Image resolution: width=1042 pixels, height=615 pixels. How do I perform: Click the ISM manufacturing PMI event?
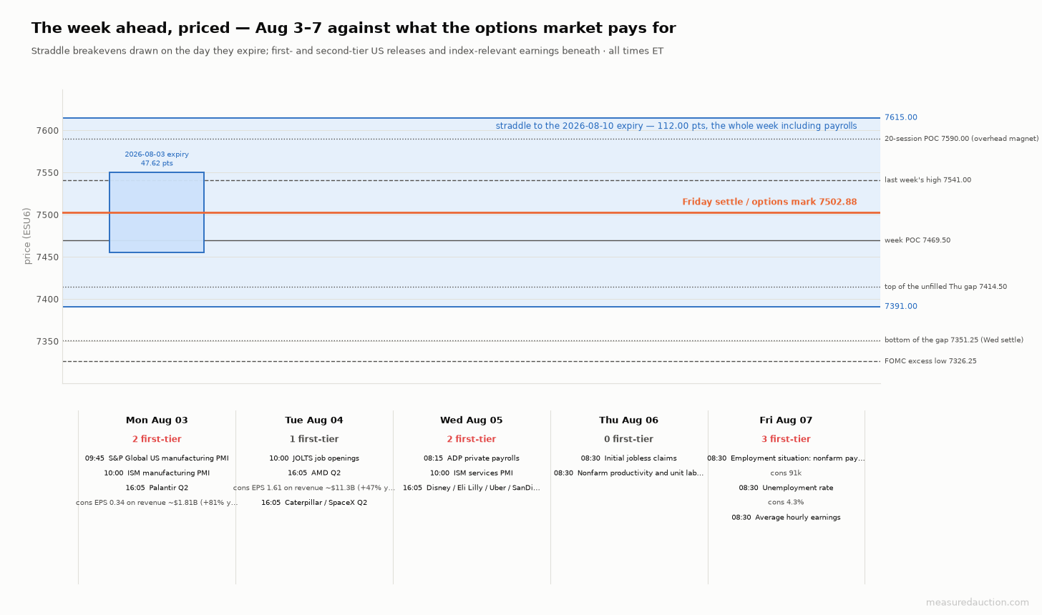[157, 473]
